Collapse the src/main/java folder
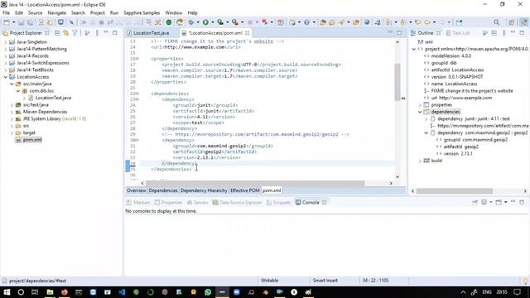 pyautogui.click(x=12, y=84)
